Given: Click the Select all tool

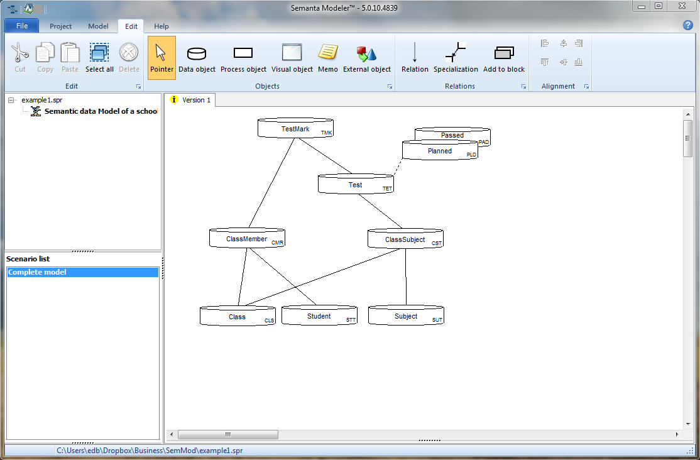Looking at the screenshot, I should pos(99,58).
